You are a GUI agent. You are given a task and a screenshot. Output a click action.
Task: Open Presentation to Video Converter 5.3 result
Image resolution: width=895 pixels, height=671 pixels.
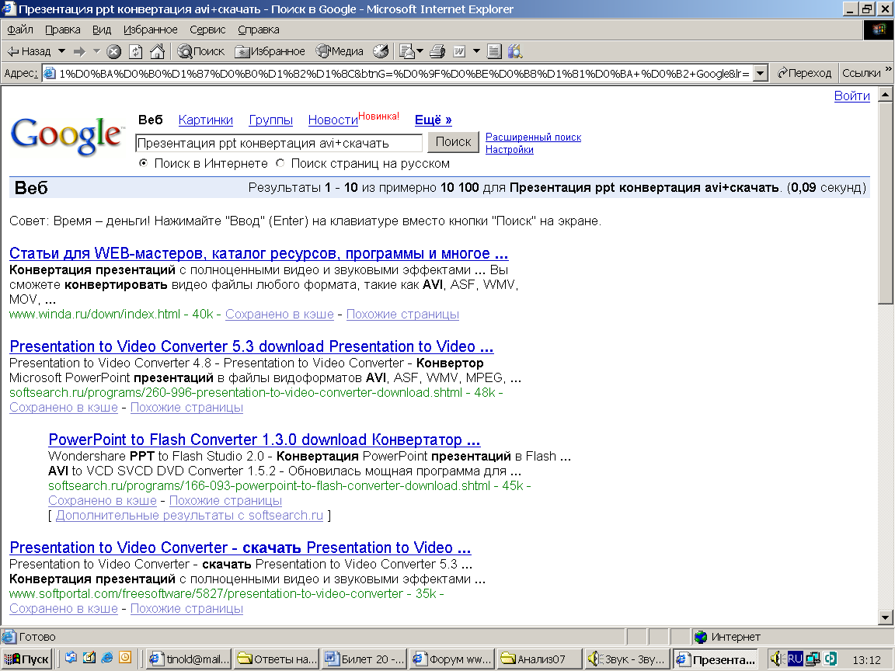click(x=252, y=346)
